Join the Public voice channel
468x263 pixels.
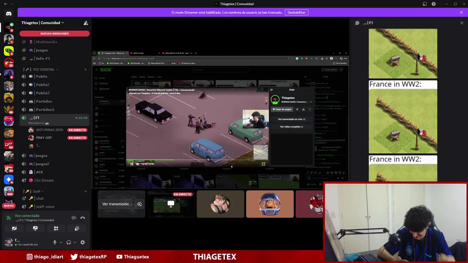[x=54, y=76]
